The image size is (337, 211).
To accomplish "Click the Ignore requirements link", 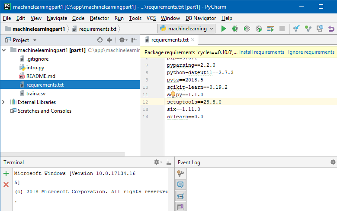I will [x=311, y=52].
